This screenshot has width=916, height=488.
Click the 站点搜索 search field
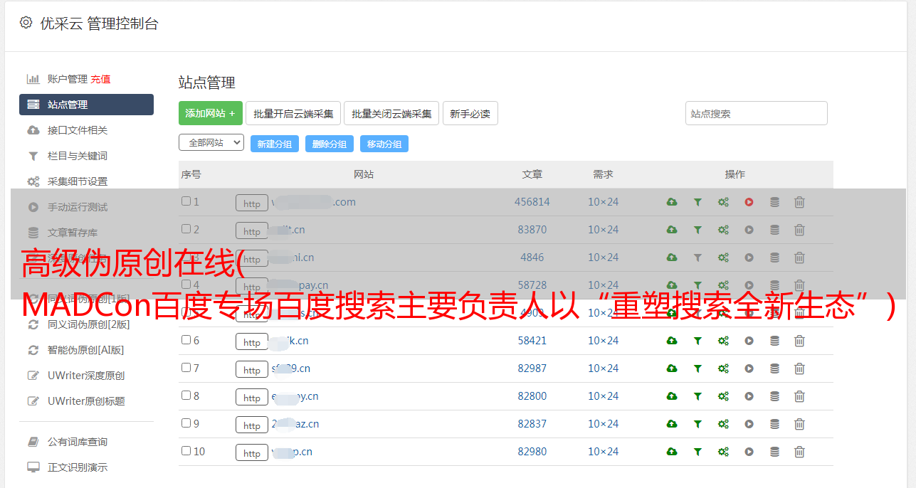click(757, 113)
